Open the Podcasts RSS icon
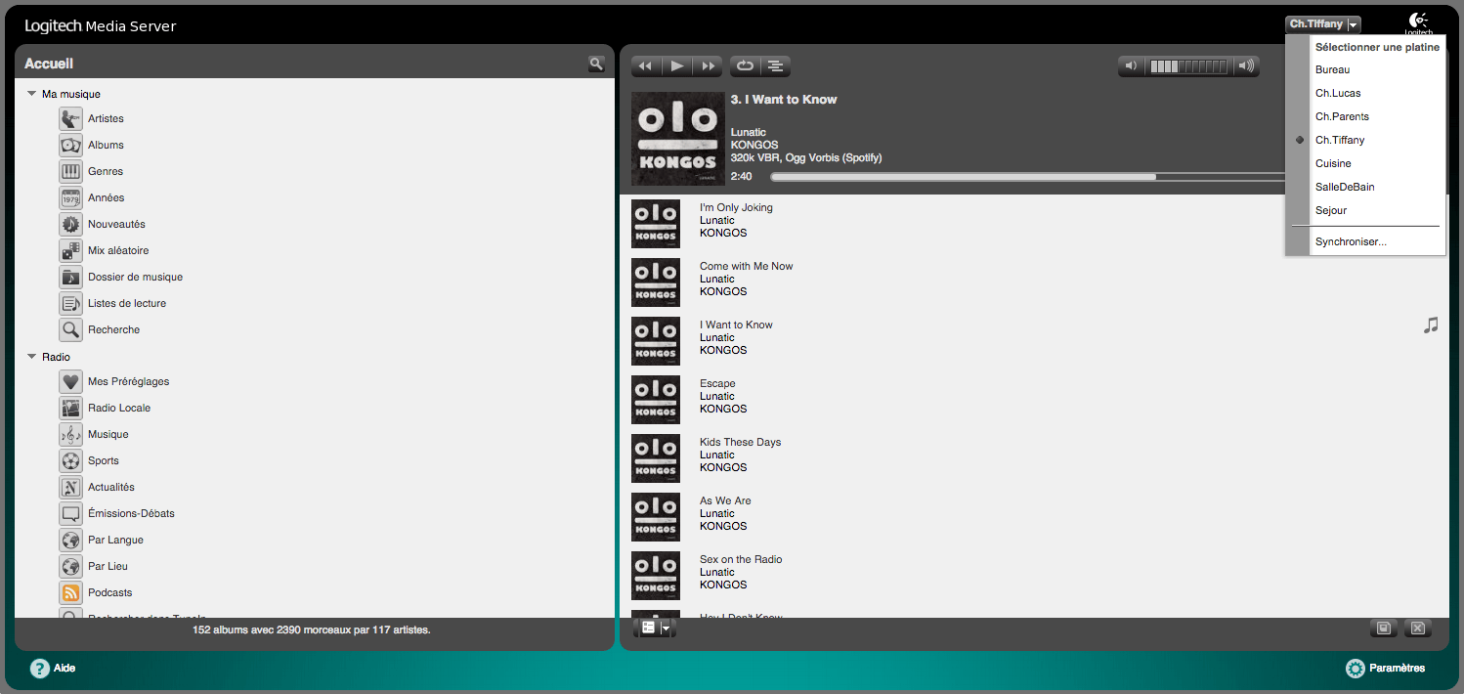This screenshot has height=694, width=1464. pyautogui.click(x=70, y=592)
